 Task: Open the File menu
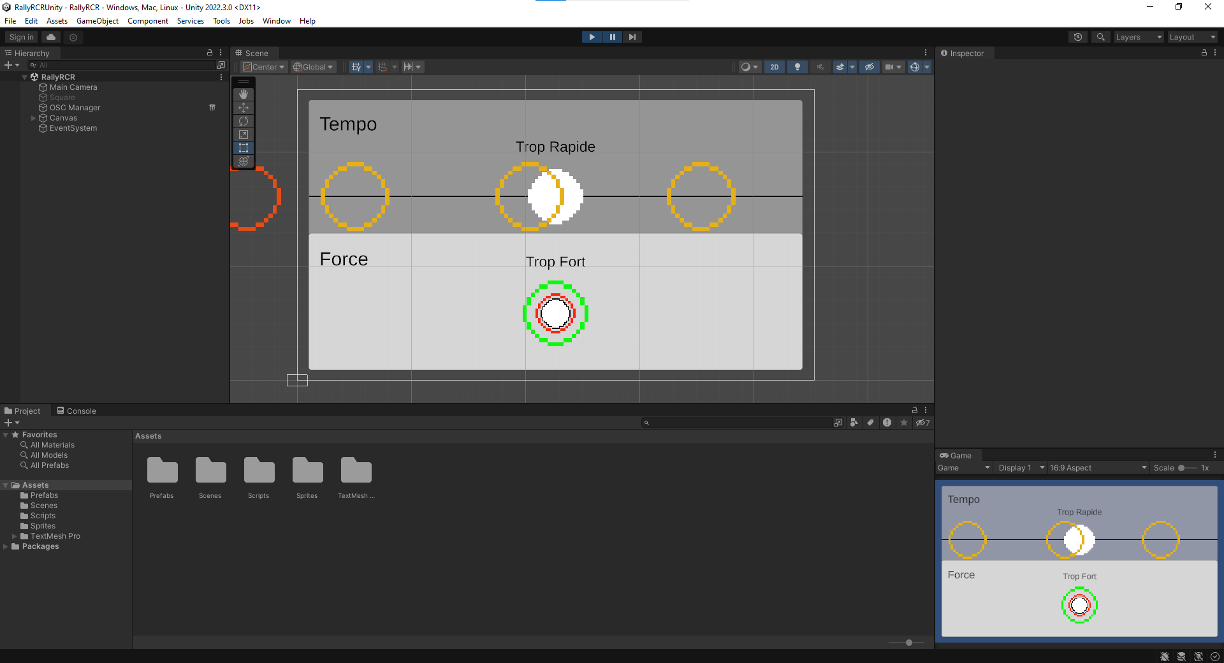10,21
